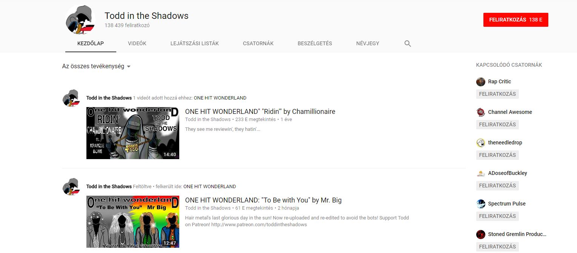Click the KAPCSOLÓDÓ CSATORNÁK heading
This screenshot has width=577, height=253.
509,65
